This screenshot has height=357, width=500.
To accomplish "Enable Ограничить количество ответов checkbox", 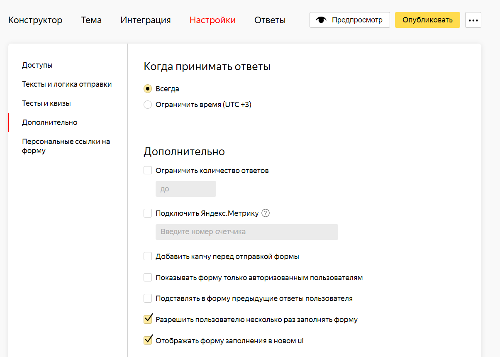I will coord(148,171).
